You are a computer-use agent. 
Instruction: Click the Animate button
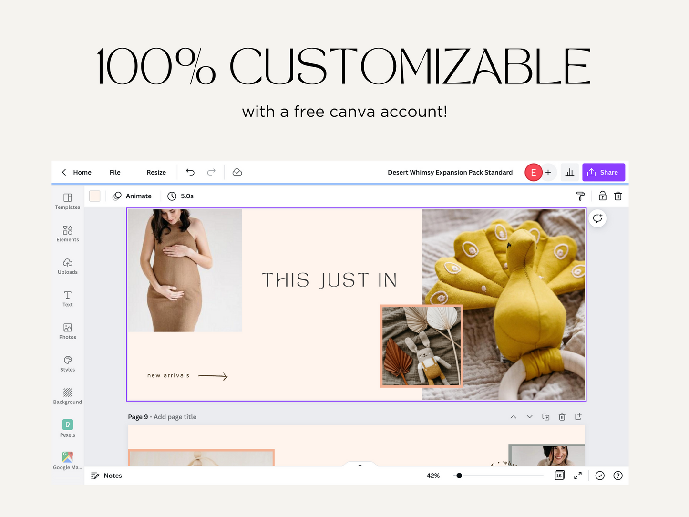pos(132,196)
